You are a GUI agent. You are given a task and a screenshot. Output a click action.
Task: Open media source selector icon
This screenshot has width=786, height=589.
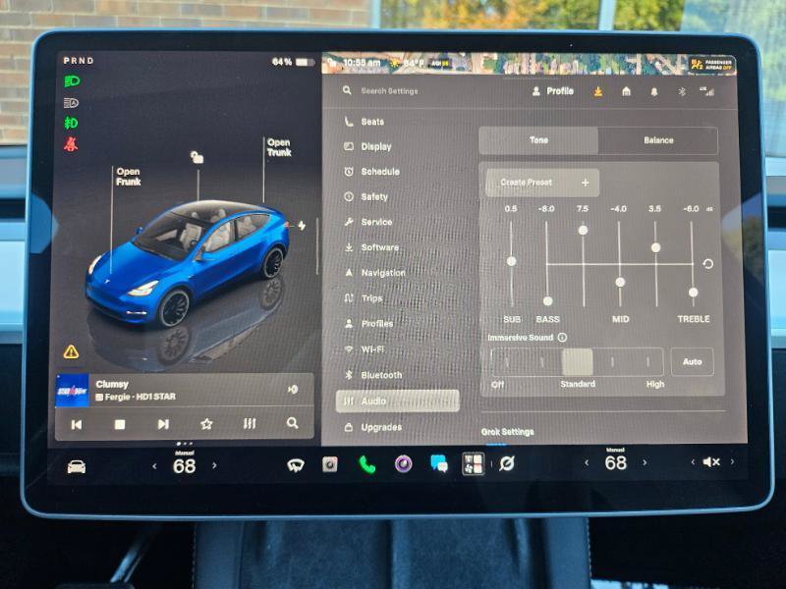[x=293, y=389]
